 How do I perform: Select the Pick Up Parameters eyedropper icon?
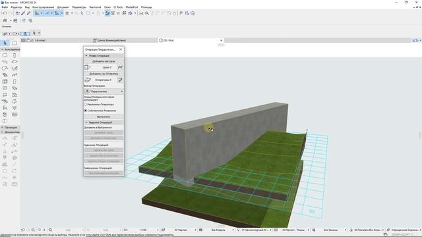coord(23,13)
